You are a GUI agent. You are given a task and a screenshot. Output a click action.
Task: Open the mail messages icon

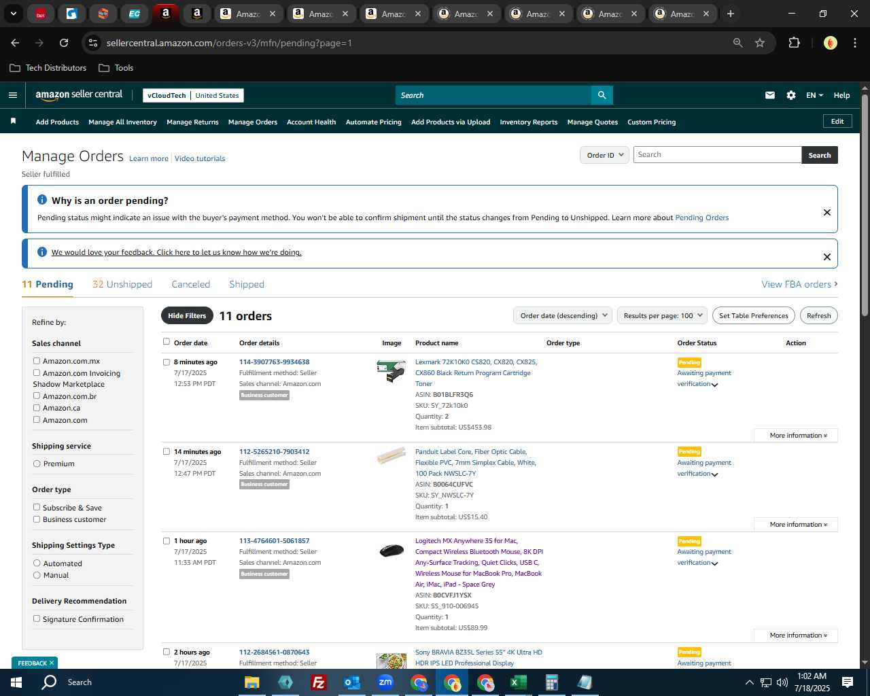point(769,95)
